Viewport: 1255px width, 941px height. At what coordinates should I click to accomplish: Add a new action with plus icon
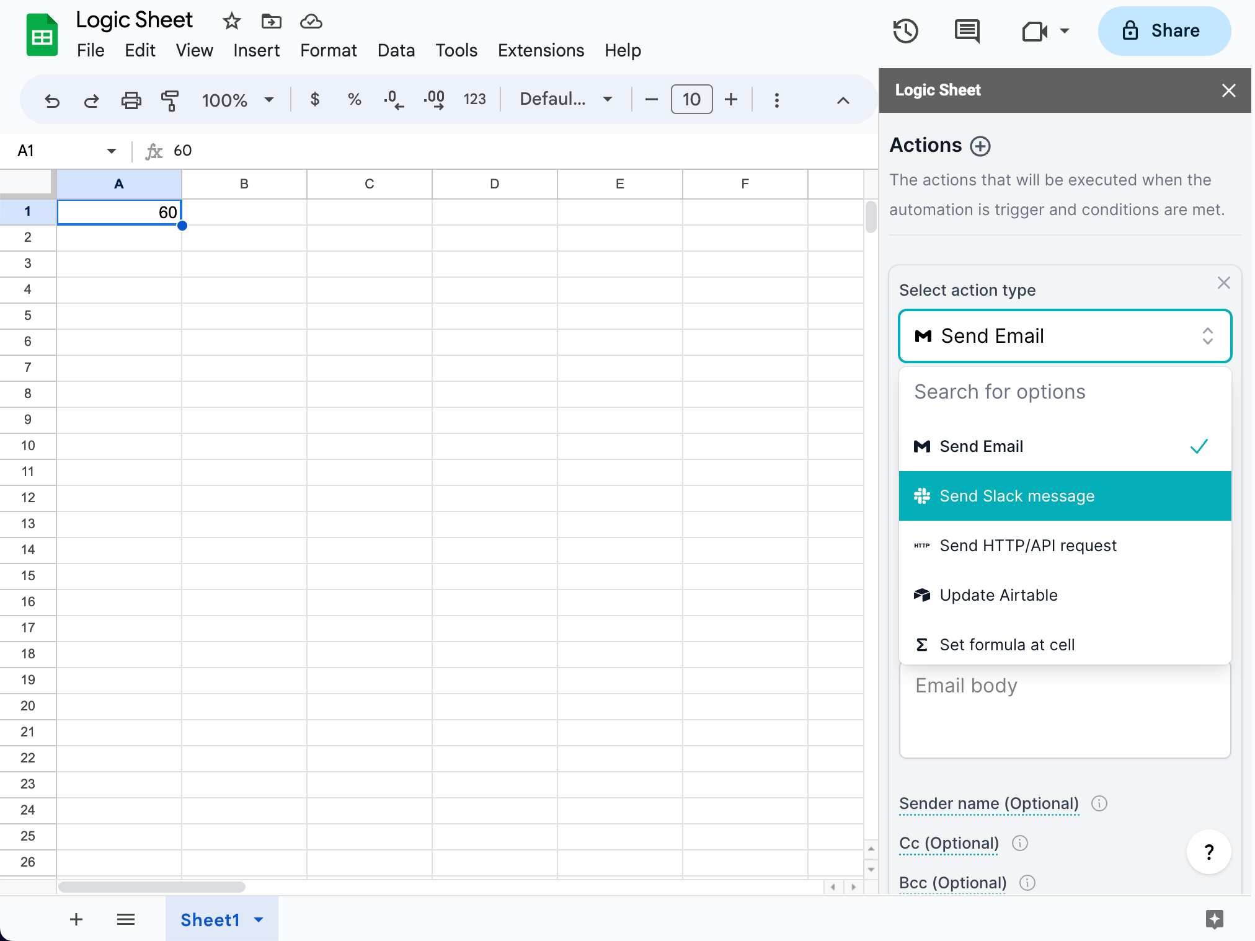(x=980, y=146)
